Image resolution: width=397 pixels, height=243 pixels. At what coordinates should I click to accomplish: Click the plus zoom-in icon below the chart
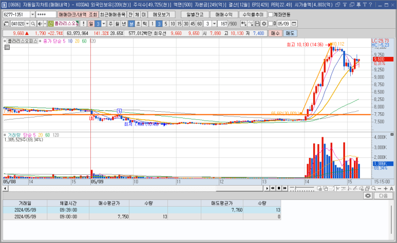click(x=385, y=188)
